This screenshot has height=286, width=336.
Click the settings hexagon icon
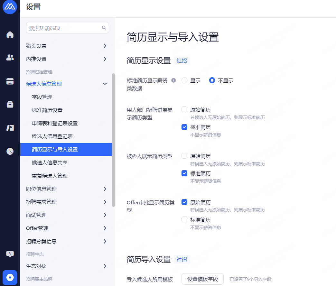pyautogui.click(x=10, y=277)
